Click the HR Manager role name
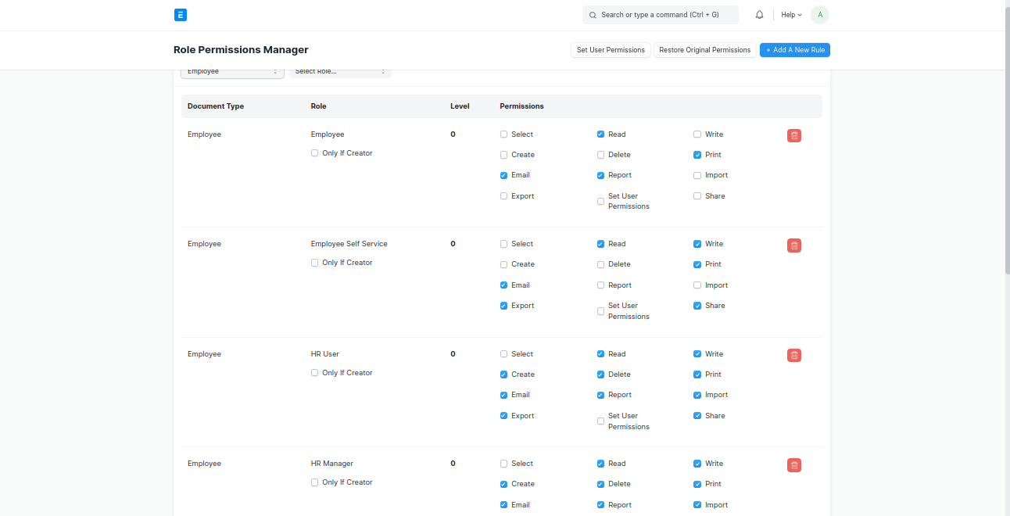 click(x=332, y=464)
